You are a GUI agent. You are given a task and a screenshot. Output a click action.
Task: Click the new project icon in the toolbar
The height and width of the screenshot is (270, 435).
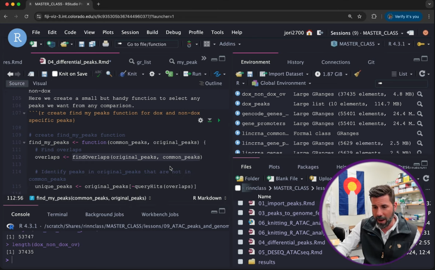tap(51, 44)
